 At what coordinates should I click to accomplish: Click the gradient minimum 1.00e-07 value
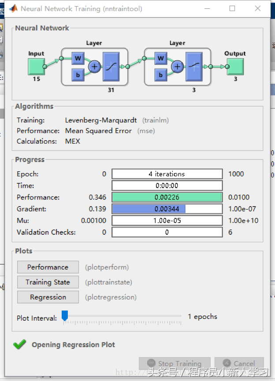click(242, 209)
